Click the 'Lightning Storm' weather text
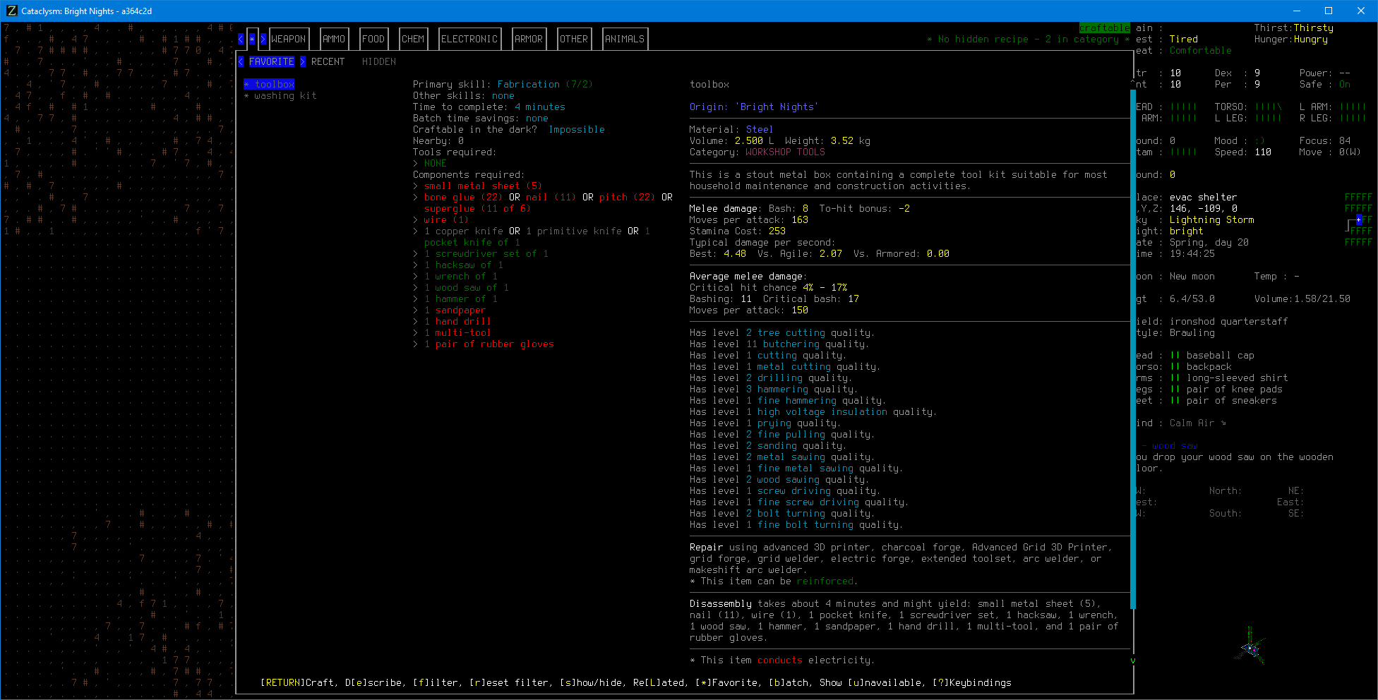Viewport: 1378px width, 700px height. pos(1212,219)
